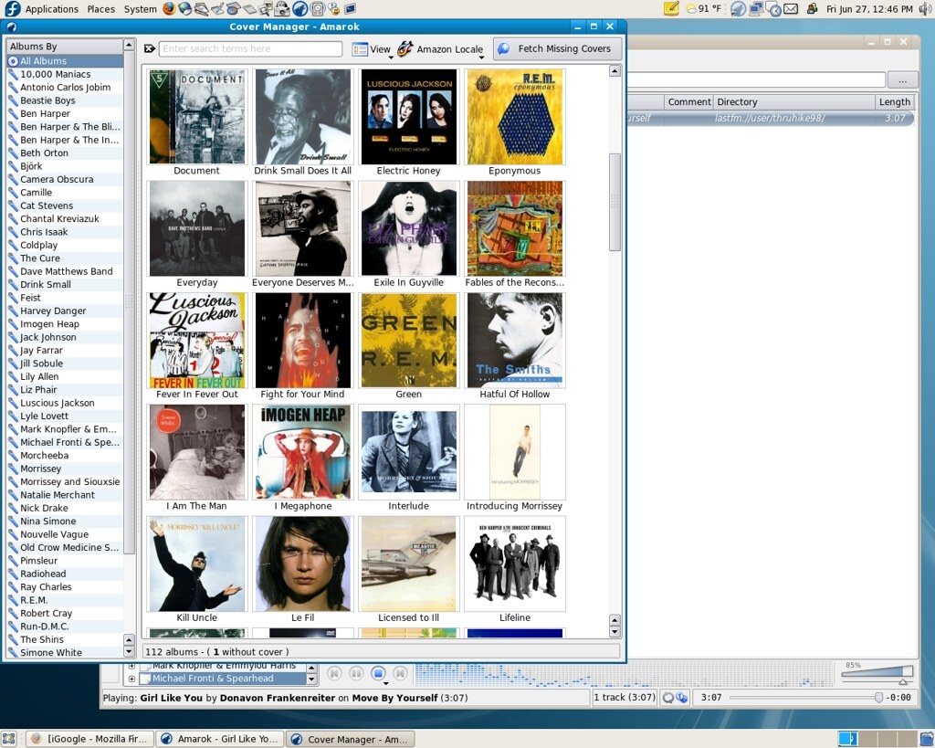This screenshot has width=935, height=748.
Task: Switch to Amarok Girl Like You taskbar window
Action: click(220, 739)
